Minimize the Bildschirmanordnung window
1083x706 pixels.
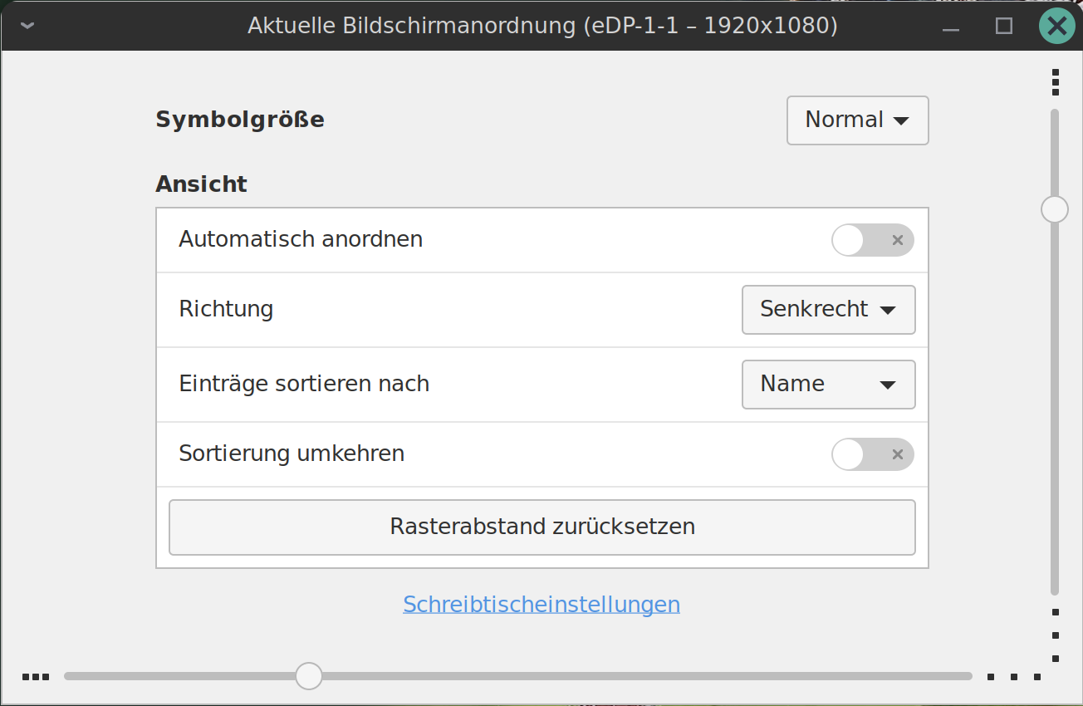click(x=951, y=27)
